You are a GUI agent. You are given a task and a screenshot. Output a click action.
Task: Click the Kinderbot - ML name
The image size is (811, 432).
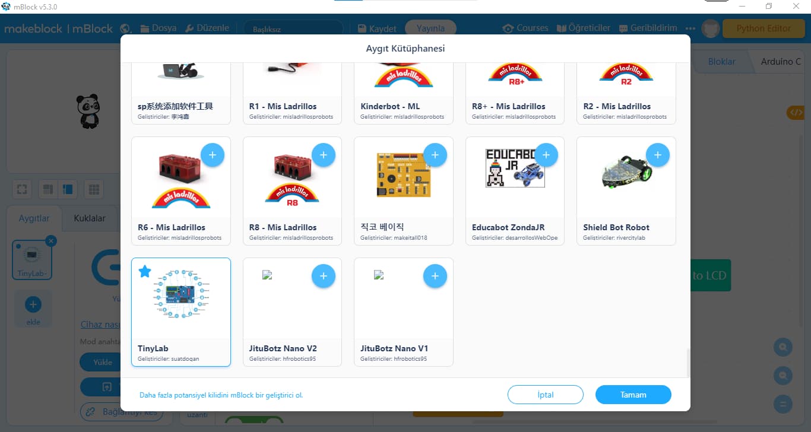[x=390, y=107]
